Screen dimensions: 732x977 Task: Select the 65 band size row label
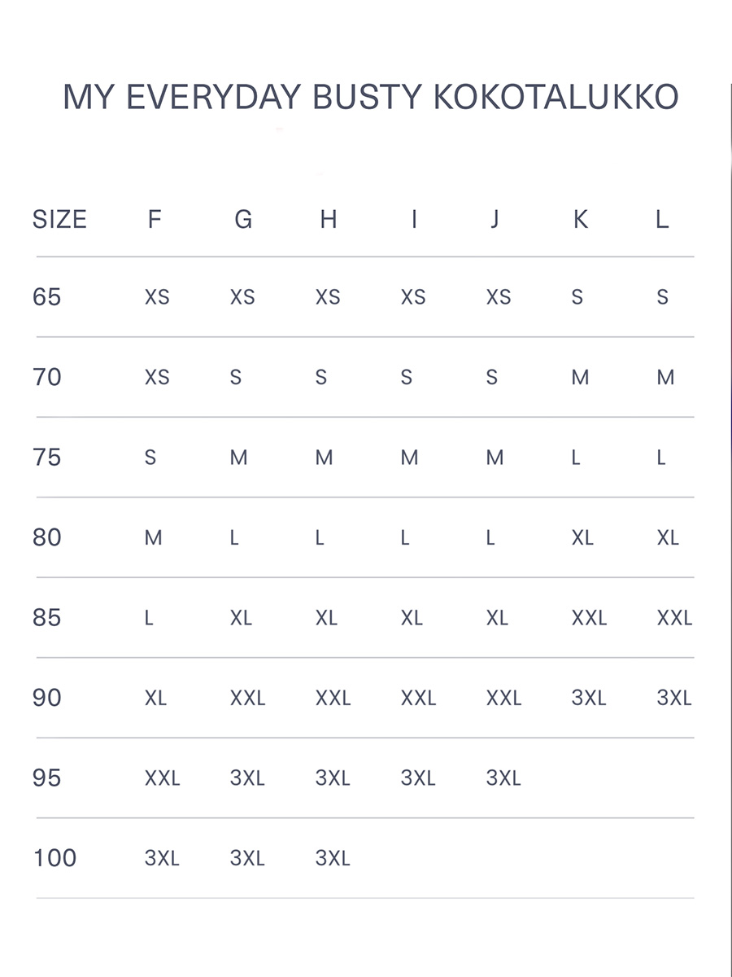click(47, 297)
